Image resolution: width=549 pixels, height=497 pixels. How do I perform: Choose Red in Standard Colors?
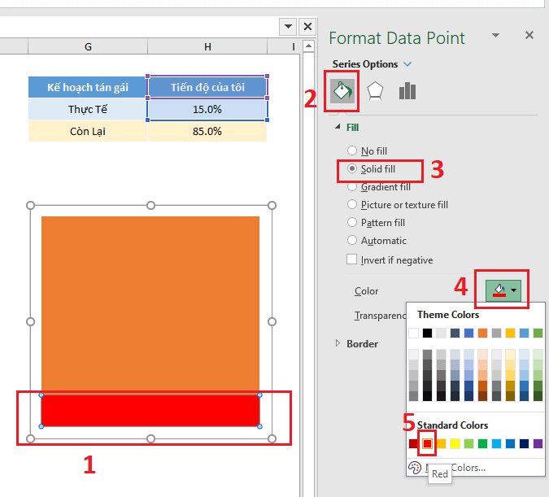(x=427, y=444)
